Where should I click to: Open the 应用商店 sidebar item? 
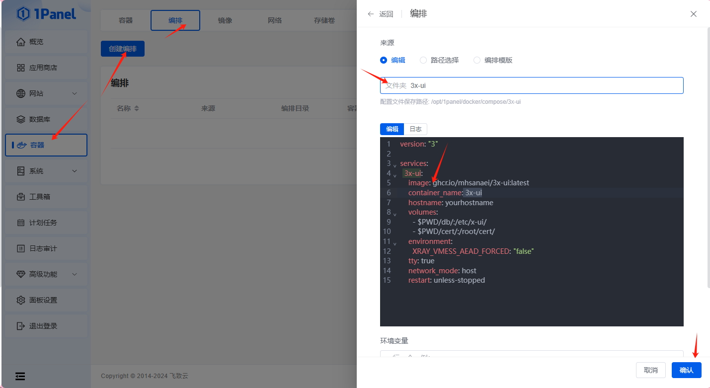pyautogui.click(x=46, y=68)
